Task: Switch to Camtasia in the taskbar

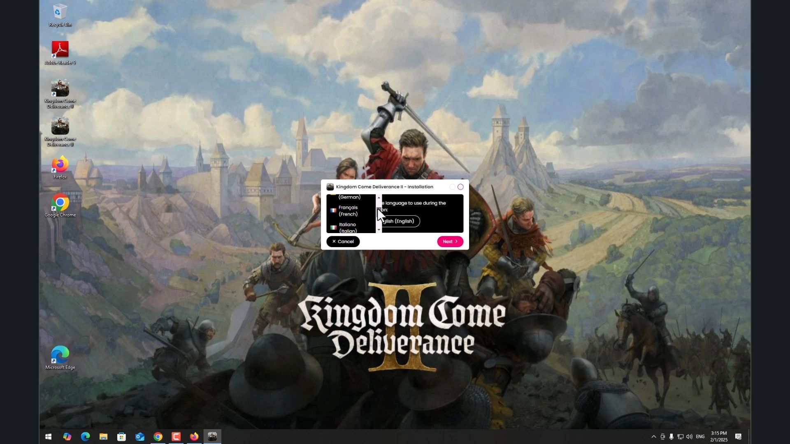Action: pos(176,437)
